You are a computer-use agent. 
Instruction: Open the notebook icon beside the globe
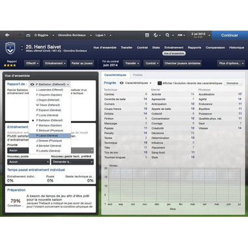147,35
